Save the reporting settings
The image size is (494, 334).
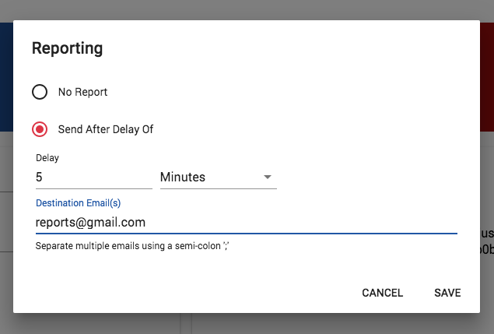[447, 293]
